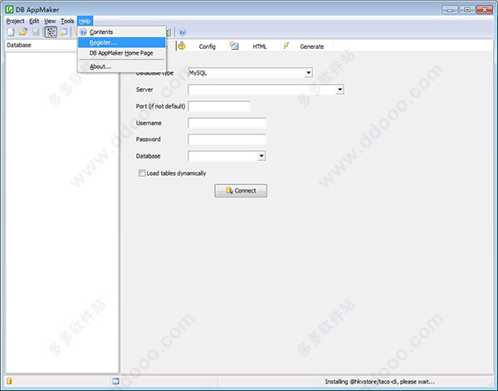The width and height of the screenshot is (498, 391).
Task: Minimize the DB AppMaker window
Action: [x=450, y=10]
